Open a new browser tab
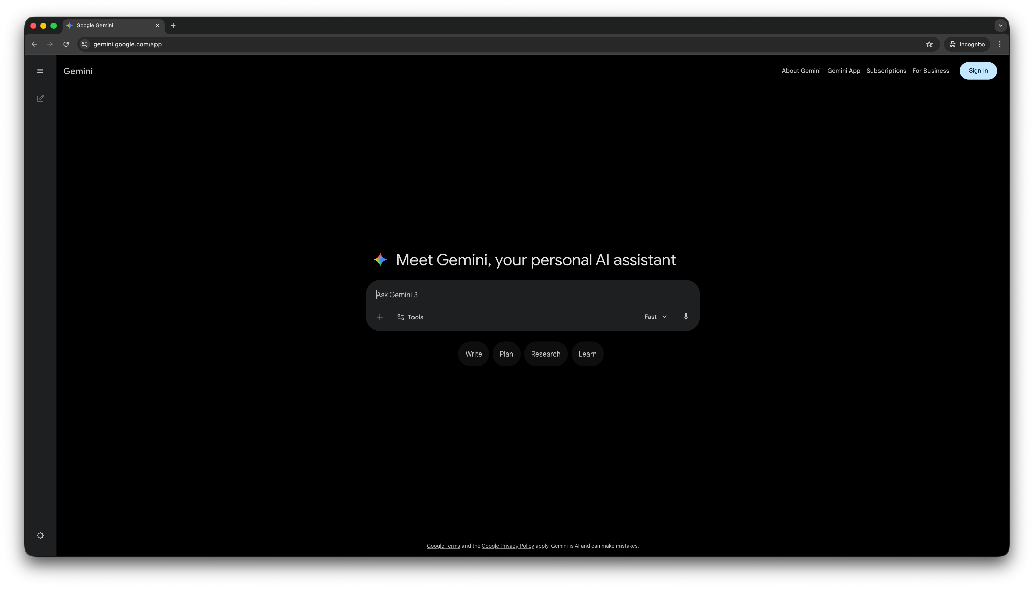This screenshot has width=1034, height=589. click(173, 25)
